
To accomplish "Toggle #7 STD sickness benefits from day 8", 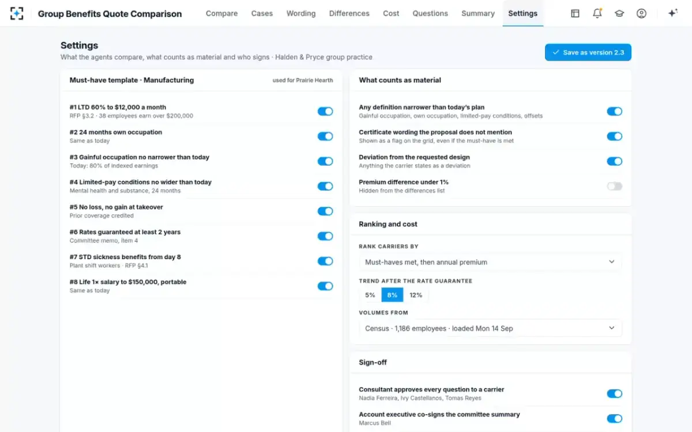I will [x=325, y=261].
